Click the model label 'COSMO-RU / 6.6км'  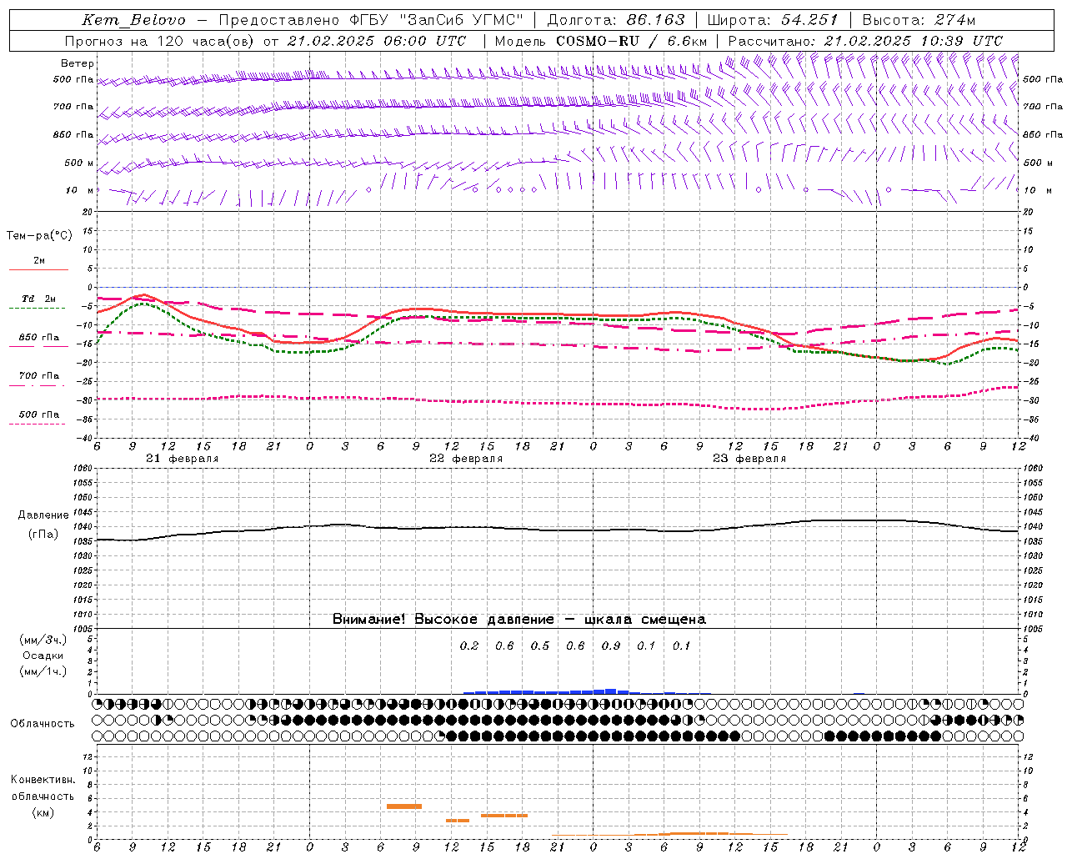tap(632, 41)
